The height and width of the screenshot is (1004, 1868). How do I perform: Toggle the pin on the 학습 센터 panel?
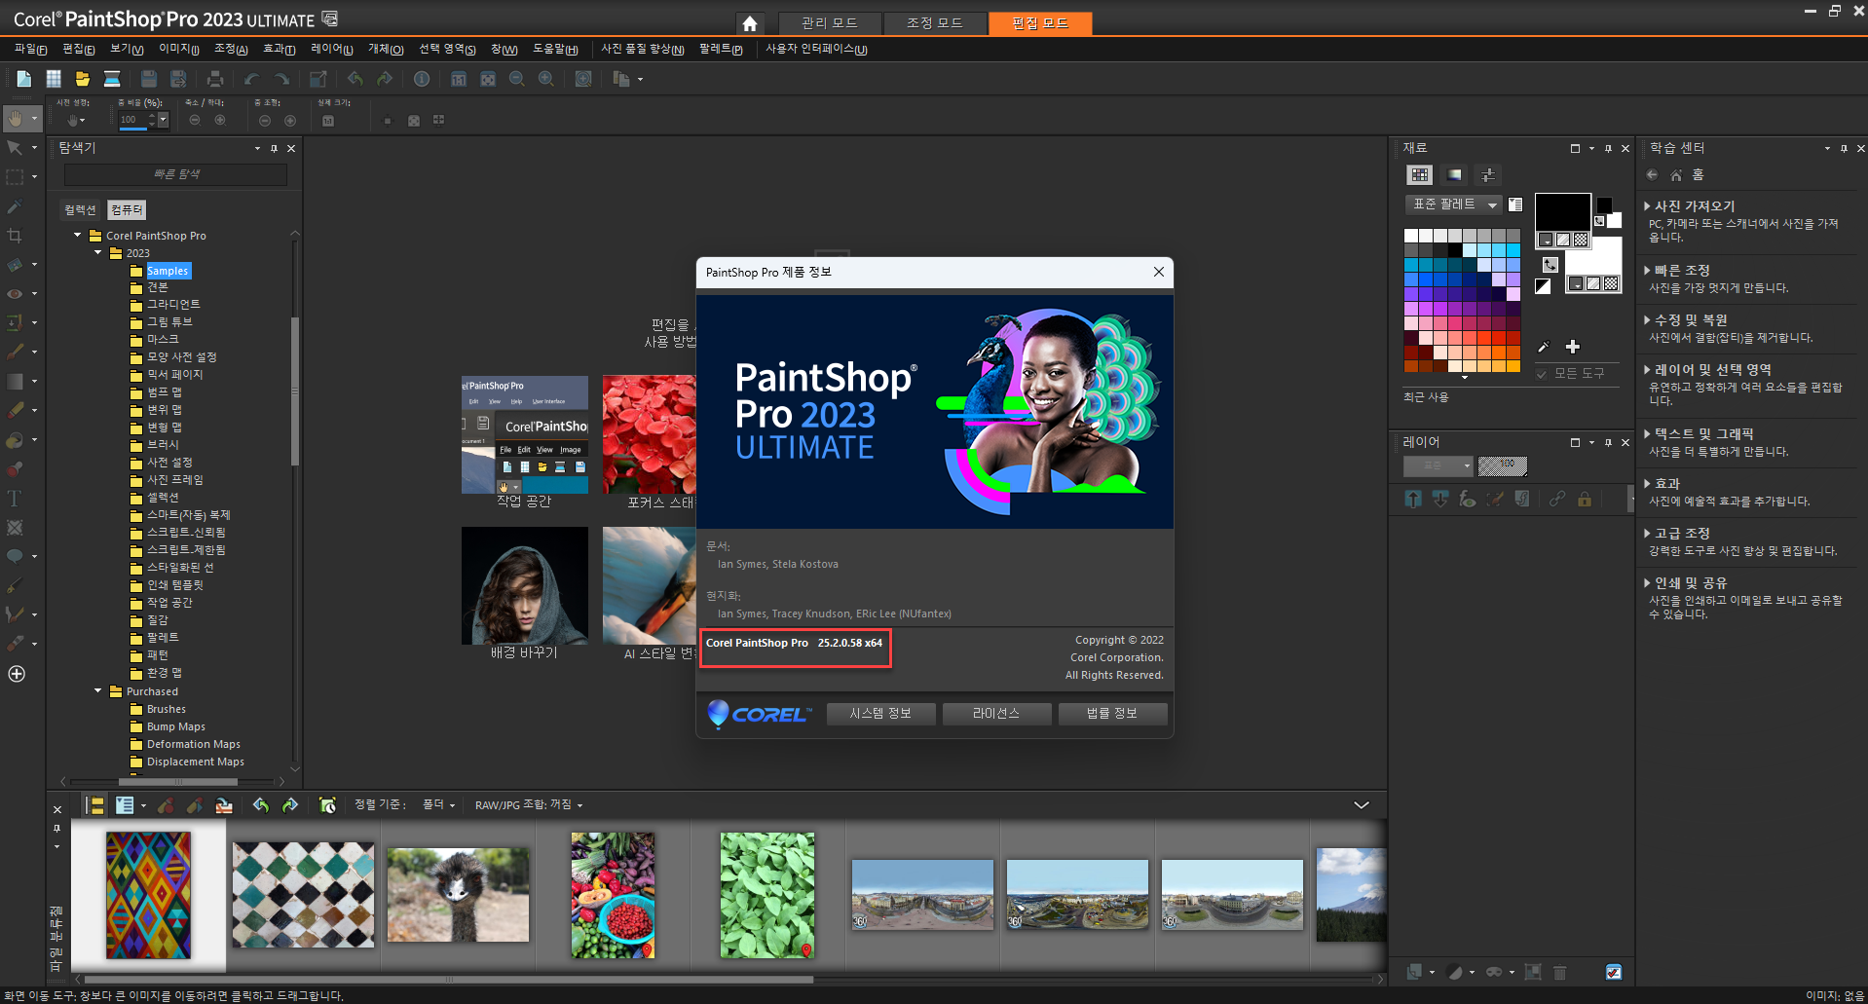pyautogui.click(x=1844, y=149)
